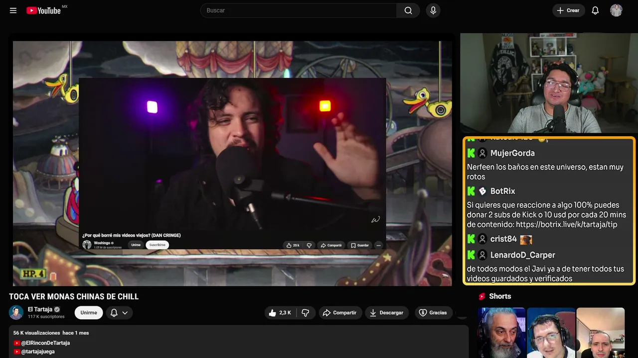Click the botrix.live tip URL in chat

(x=567, y=225)
